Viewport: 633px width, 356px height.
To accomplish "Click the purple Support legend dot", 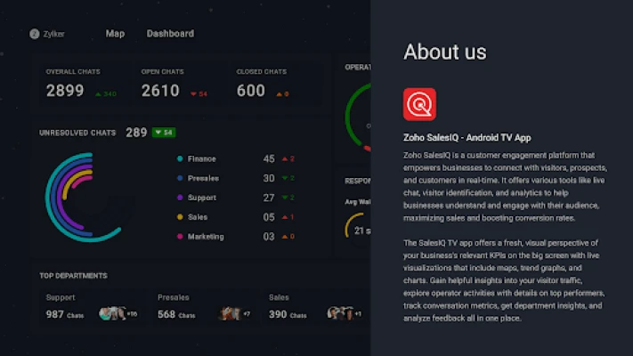I will (x=181, y=198).
